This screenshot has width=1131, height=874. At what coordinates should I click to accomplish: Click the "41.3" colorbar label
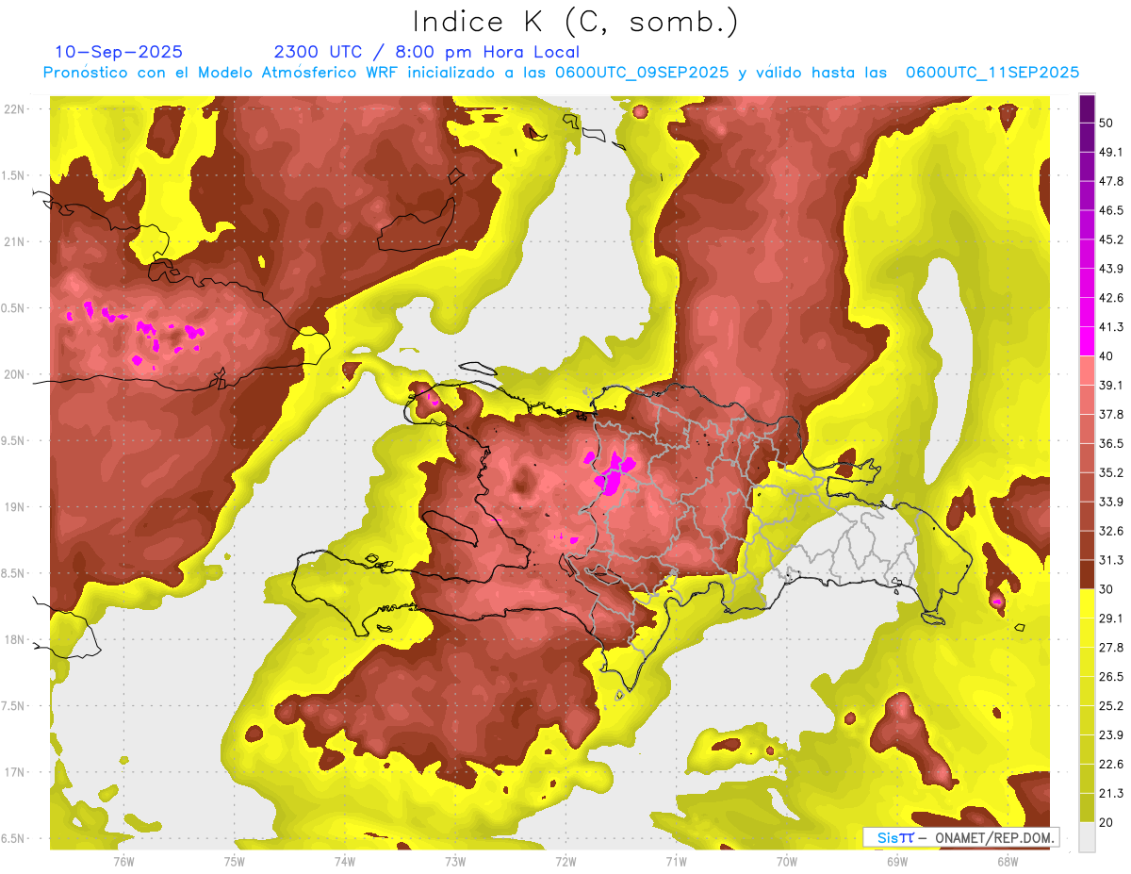click(x=1111, y=327)
